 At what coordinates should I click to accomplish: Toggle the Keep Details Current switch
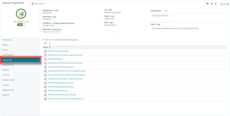click(x=21, y=25)
